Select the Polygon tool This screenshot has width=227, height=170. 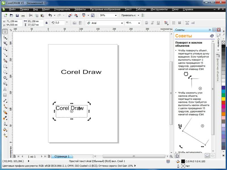[5, 78]
